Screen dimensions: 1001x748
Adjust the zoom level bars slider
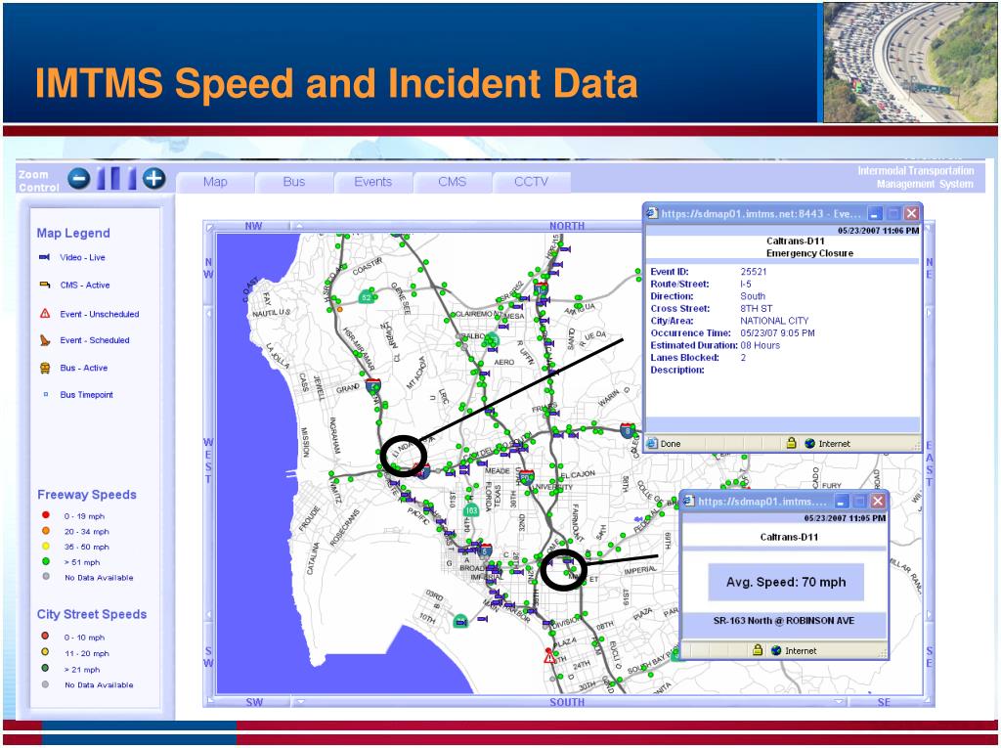[116, 178]
